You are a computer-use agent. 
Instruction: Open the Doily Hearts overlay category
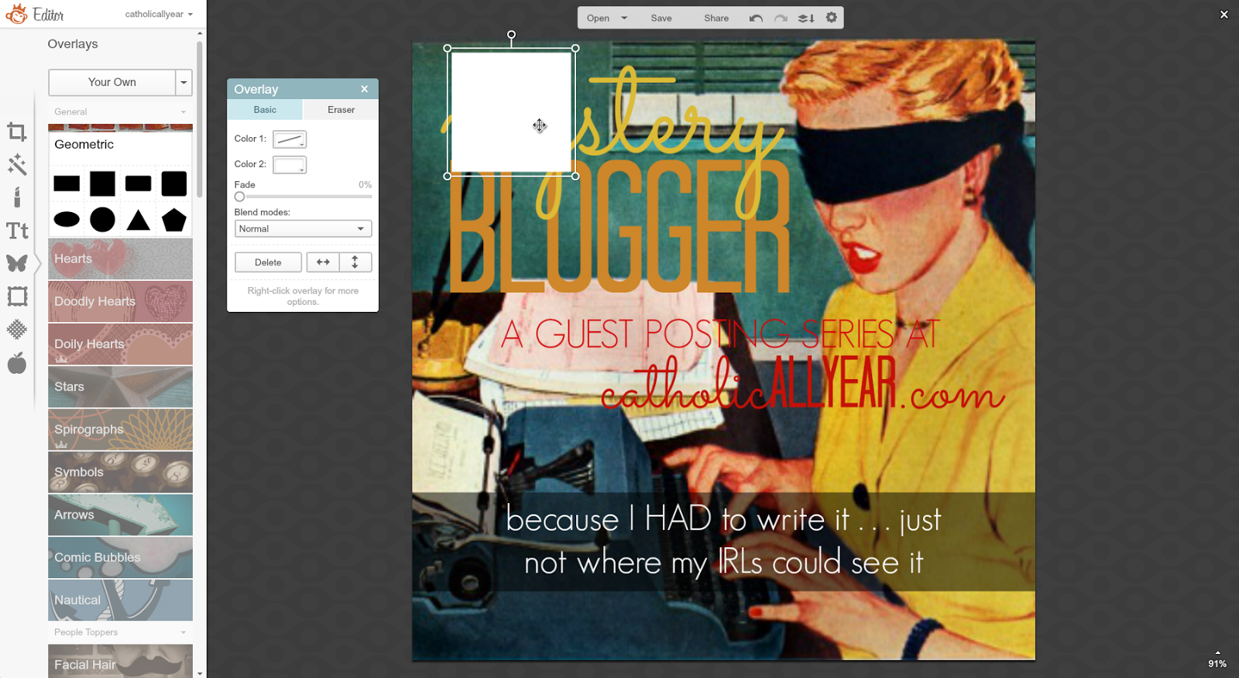click(120, 344)
